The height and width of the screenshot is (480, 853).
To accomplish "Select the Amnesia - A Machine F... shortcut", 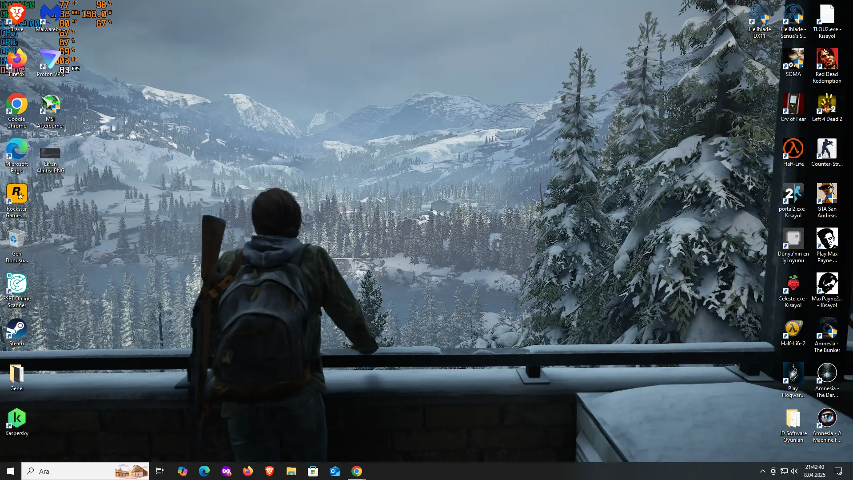I will pyautogui.click(x=827, y=425).
